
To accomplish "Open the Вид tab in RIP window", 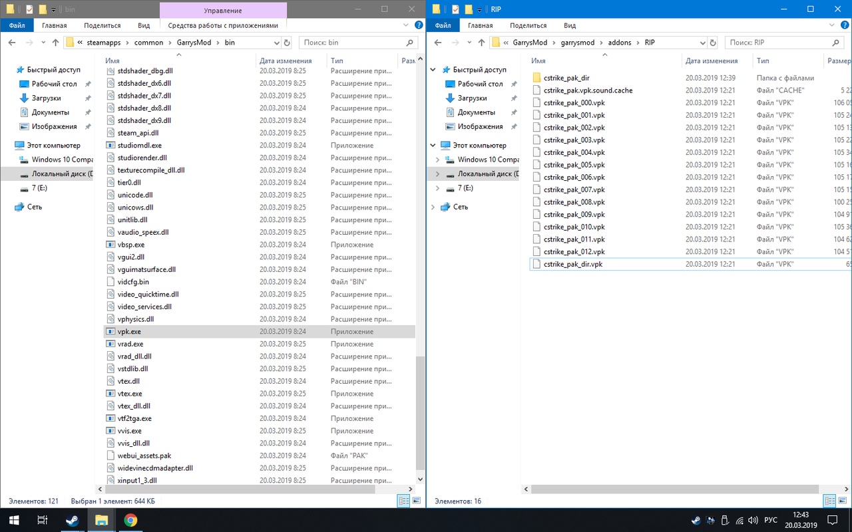I will [570, 25].
